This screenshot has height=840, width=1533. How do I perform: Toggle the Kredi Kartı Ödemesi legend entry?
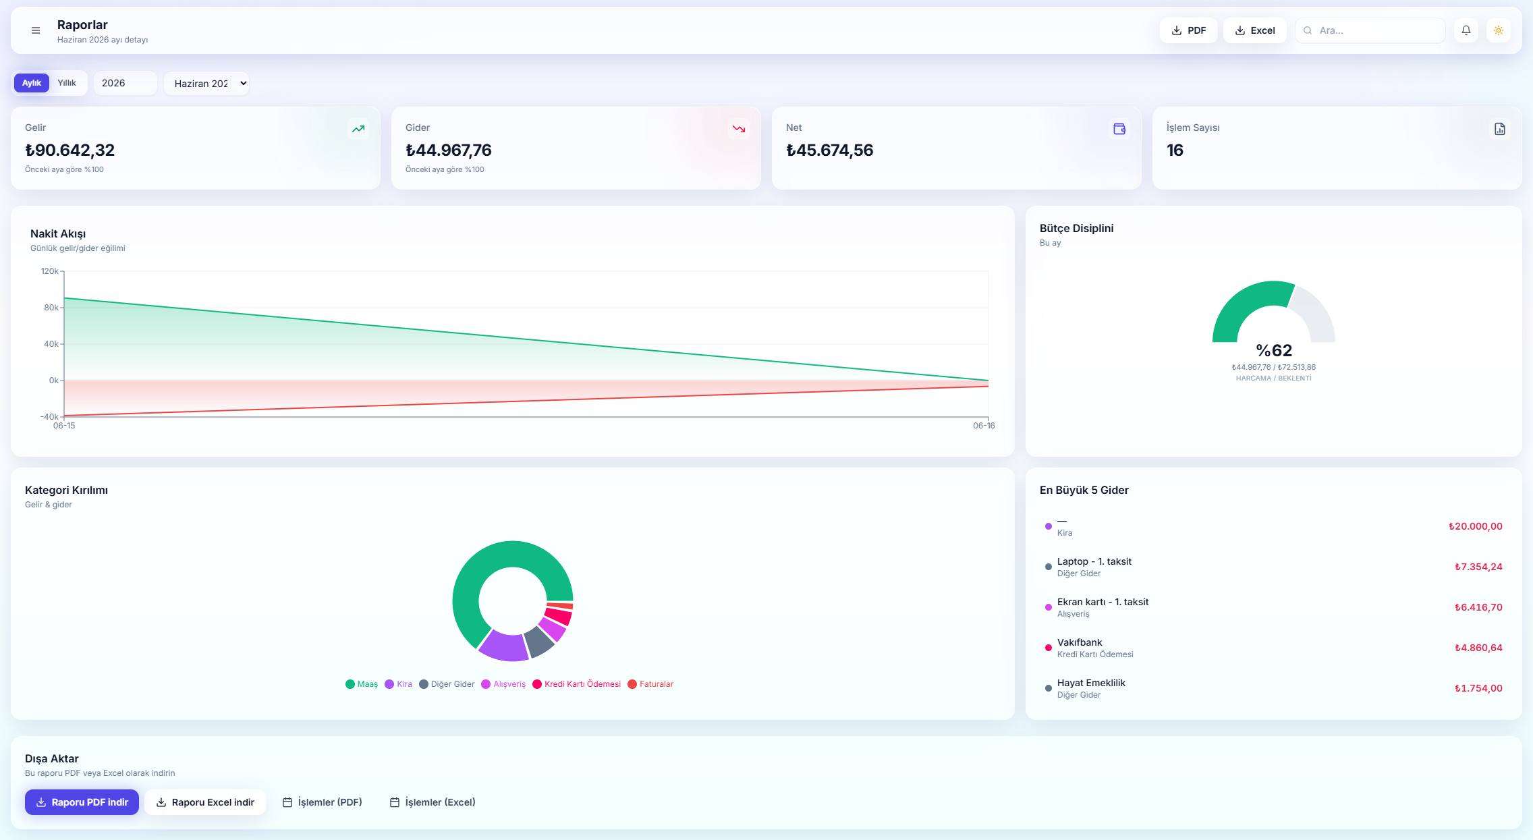577,684
